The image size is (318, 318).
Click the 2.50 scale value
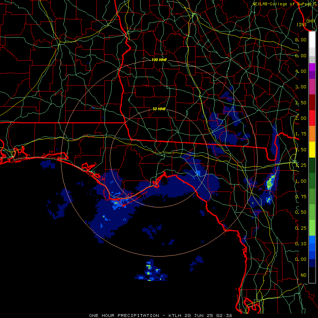coord(301,102)
